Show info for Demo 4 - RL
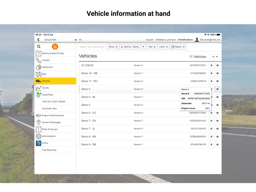The width and height of the screenshot is (256, 192). click(218, 97)
